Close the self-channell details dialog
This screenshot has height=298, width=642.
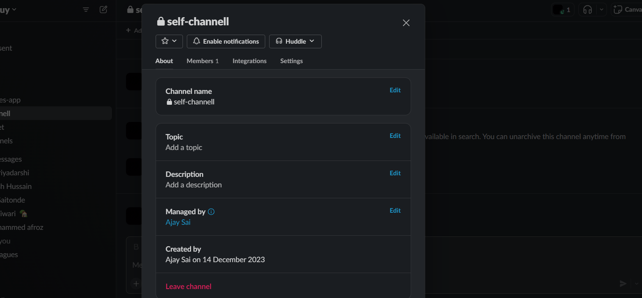(406, 23)
